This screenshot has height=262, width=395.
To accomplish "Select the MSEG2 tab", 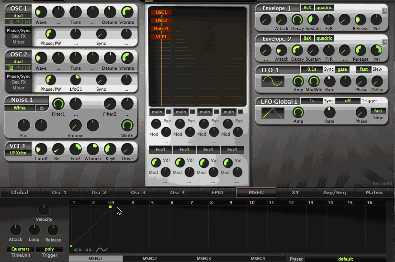I will [x=150, y=259].
